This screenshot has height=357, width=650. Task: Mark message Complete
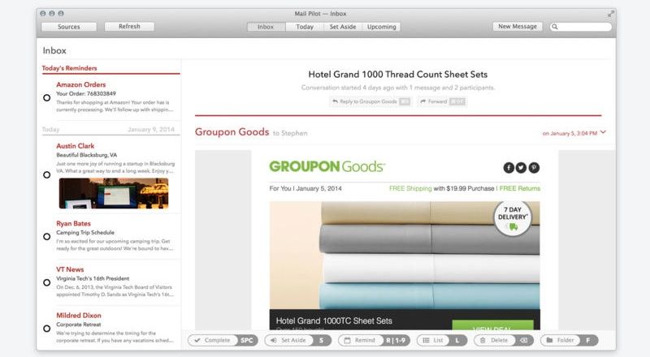pyautogui.click(x=223, y=341)
